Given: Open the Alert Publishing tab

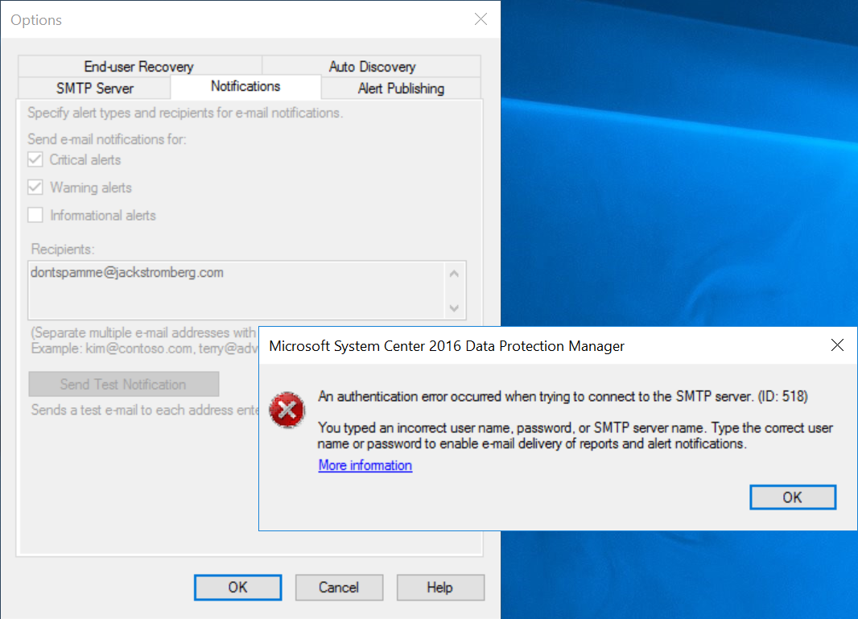Looking at the screenshot, I should tap(400, 89).
